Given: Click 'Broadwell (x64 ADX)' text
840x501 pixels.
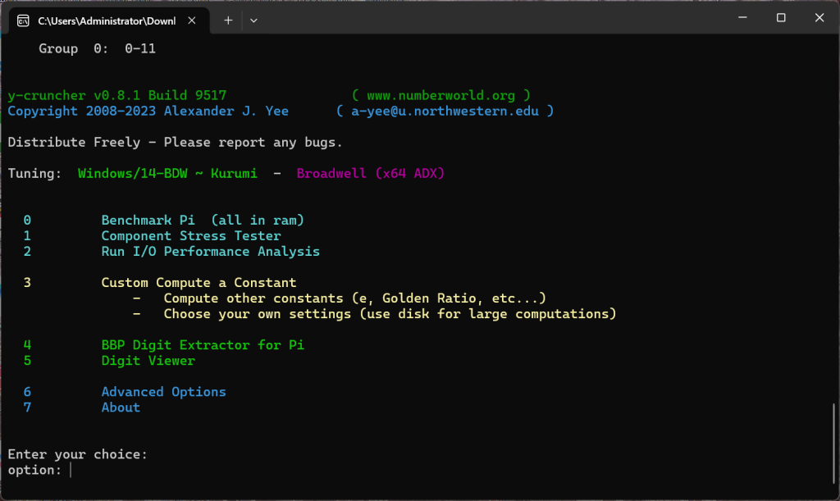Looking at the screenshot, I should pyautogui.click(x=371, y=174).
